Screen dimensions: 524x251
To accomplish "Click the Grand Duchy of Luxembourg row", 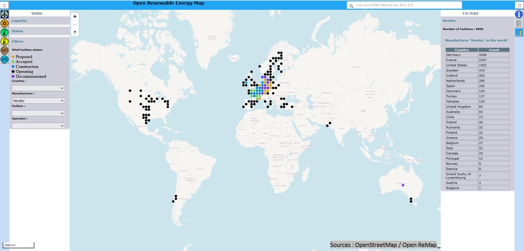I will (x=477, y=176).
